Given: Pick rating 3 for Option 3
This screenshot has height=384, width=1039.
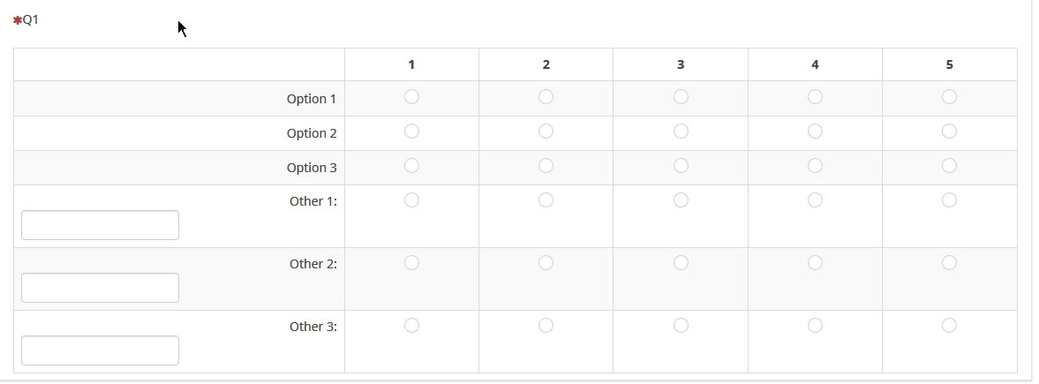Looking at the screenshot, I should [x=681, y=166].
